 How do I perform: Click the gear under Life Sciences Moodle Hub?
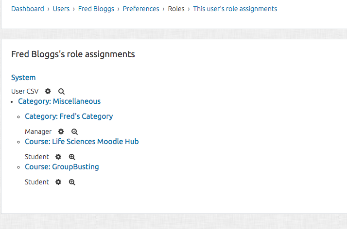point(58,157)
